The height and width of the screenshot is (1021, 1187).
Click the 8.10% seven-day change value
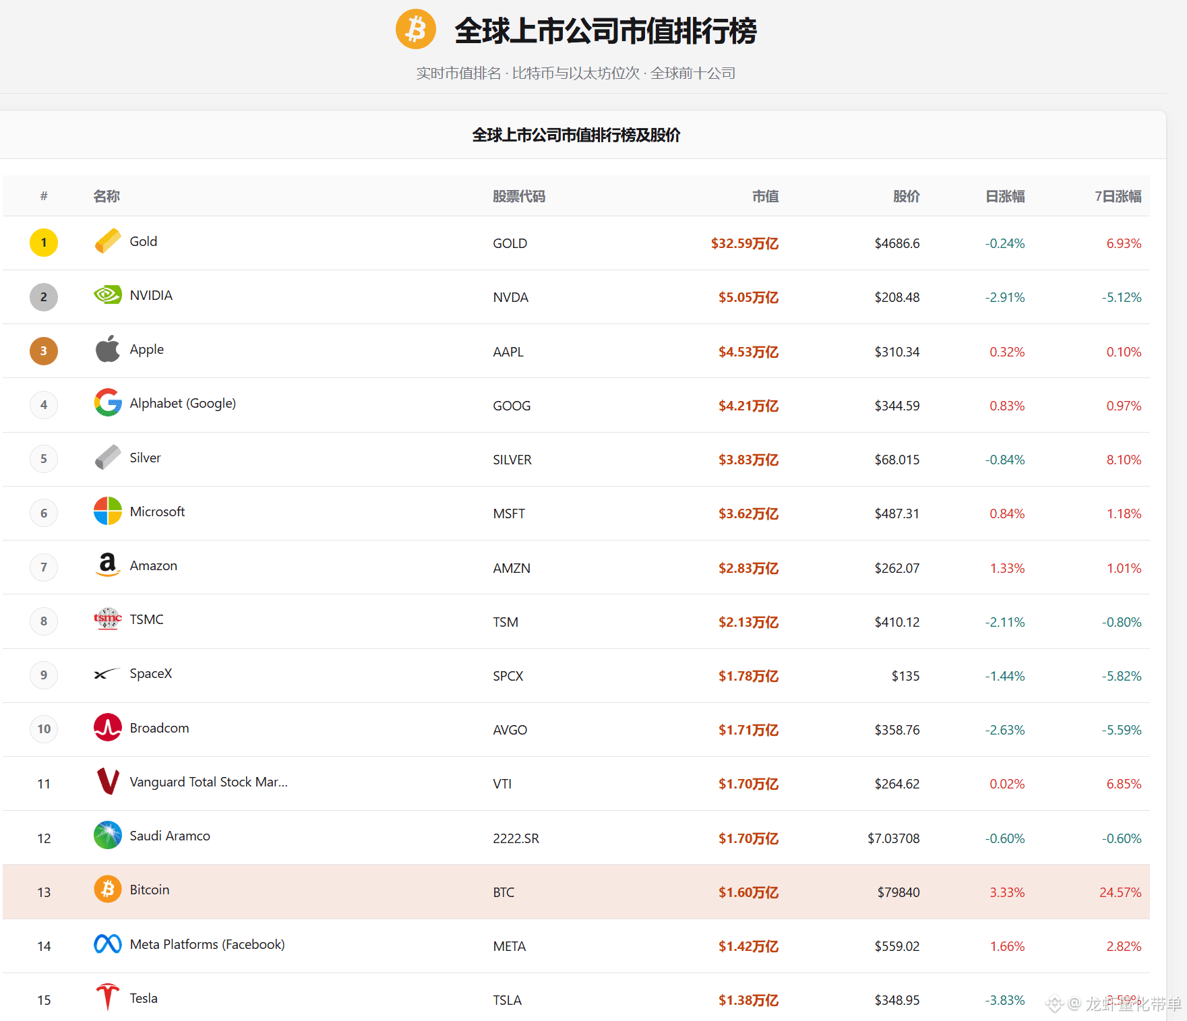1124,460
